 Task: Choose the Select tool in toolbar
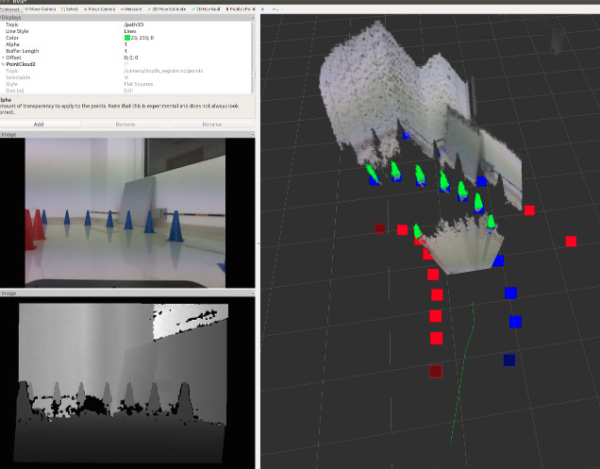point(69,8)
